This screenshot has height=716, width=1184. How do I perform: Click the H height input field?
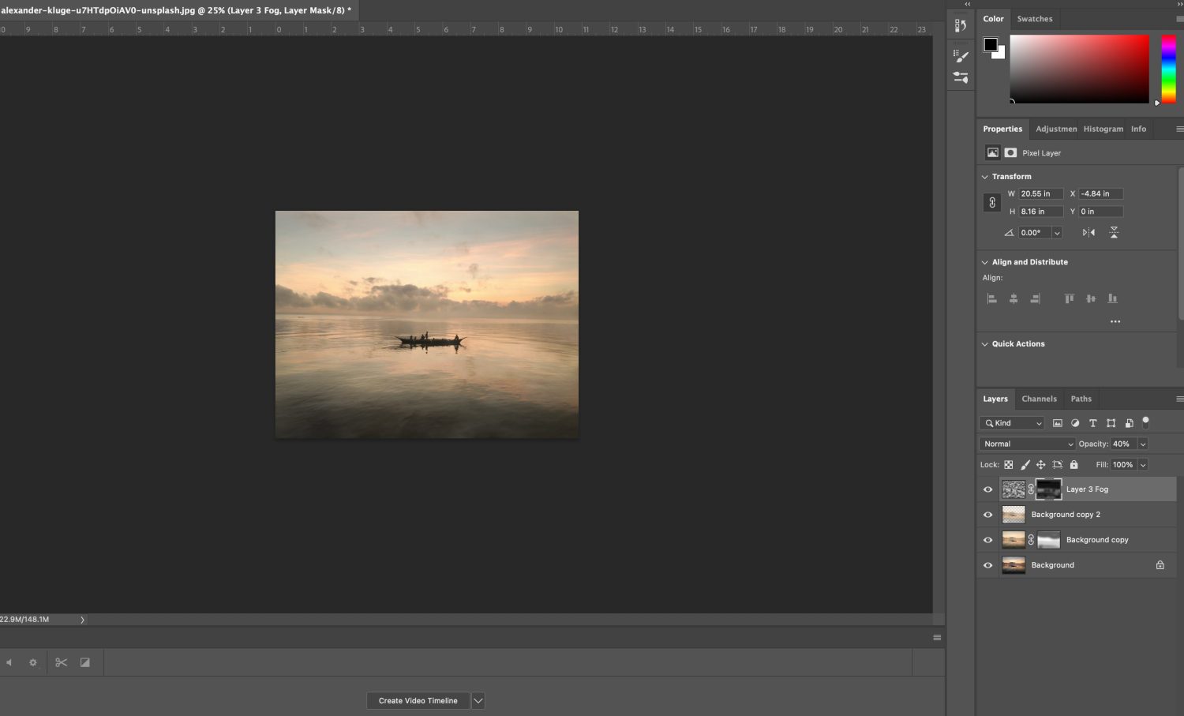click(1040, 212)
